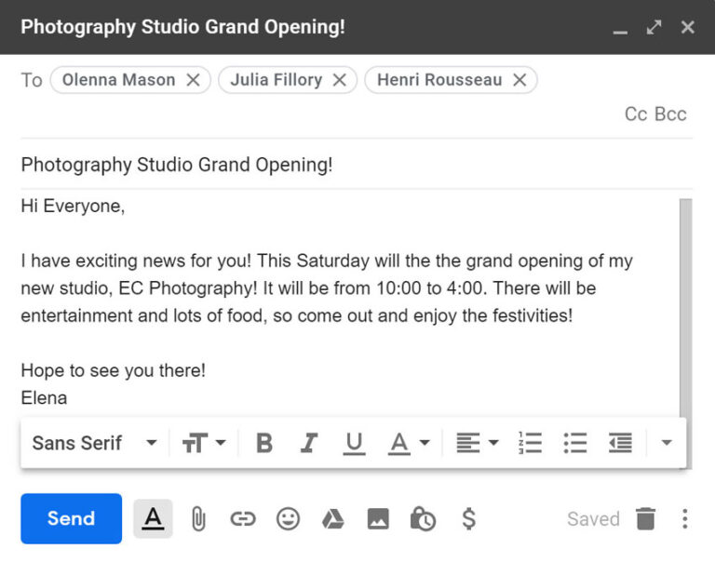Discard the draft with the trash icon
The width and height of the screenshot is (715, 562).
click(x=646, y=518)
